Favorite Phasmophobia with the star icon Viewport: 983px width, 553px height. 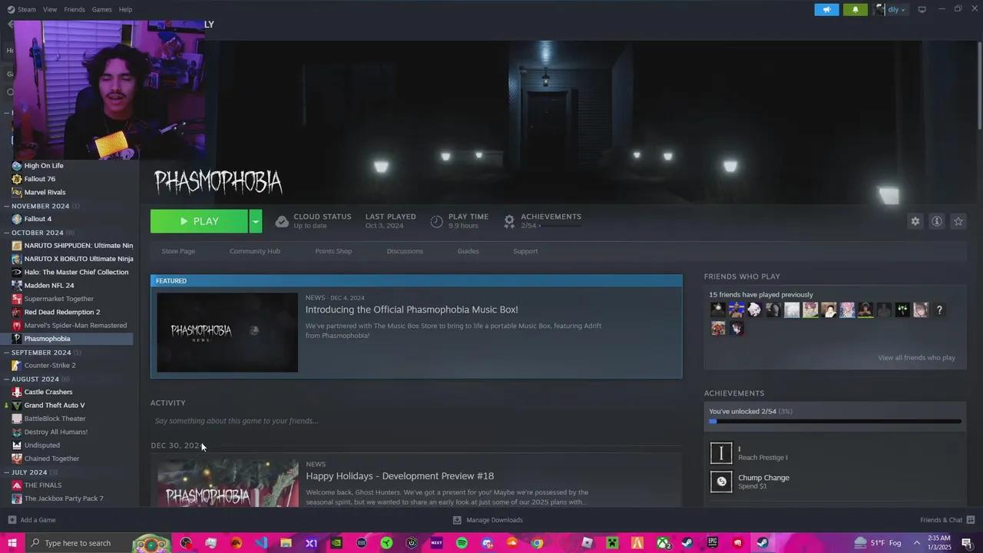point(958,221)
